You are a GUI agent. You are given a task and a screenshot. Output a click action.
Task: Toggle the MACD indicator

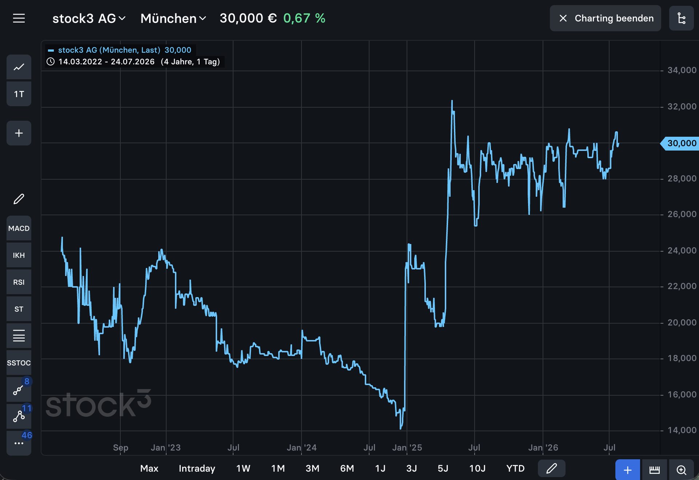pyautogui.click(x=19, y=228)
